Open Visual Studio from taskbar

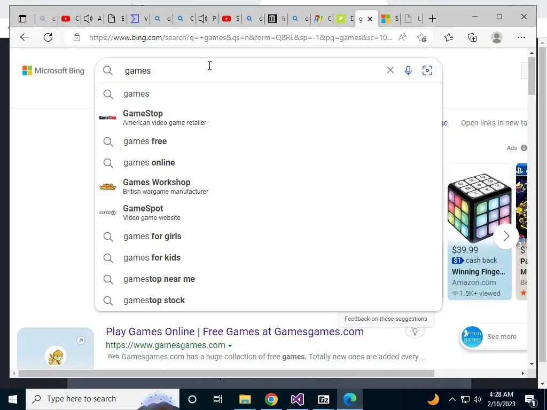click(297, 399)
